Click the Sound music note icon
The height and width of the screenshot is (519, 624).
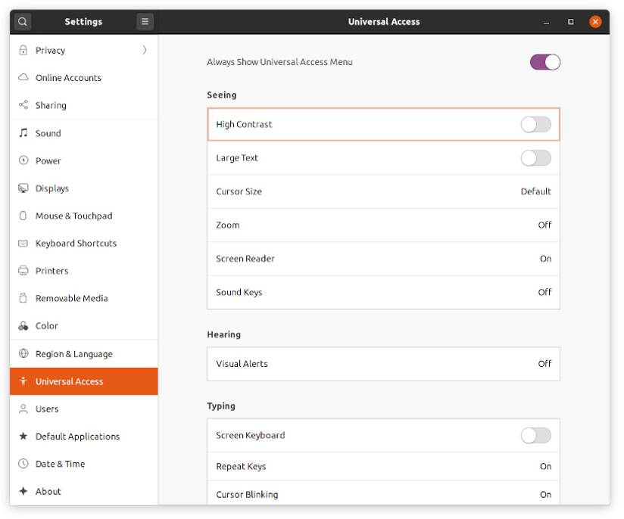point(23,133)
